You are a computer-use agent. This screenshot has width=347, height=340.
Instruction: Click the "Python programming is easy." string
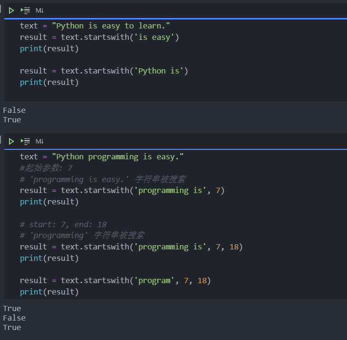[117, 156]
